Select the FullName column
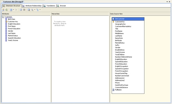The height and width of the screenshot is (104, 172). point(118,90)
